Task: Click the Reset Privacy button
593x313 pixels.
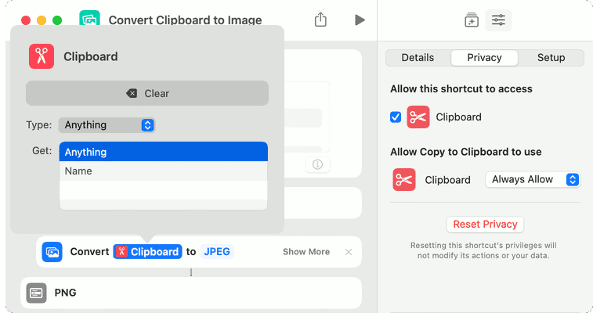Action: point(485,225)
